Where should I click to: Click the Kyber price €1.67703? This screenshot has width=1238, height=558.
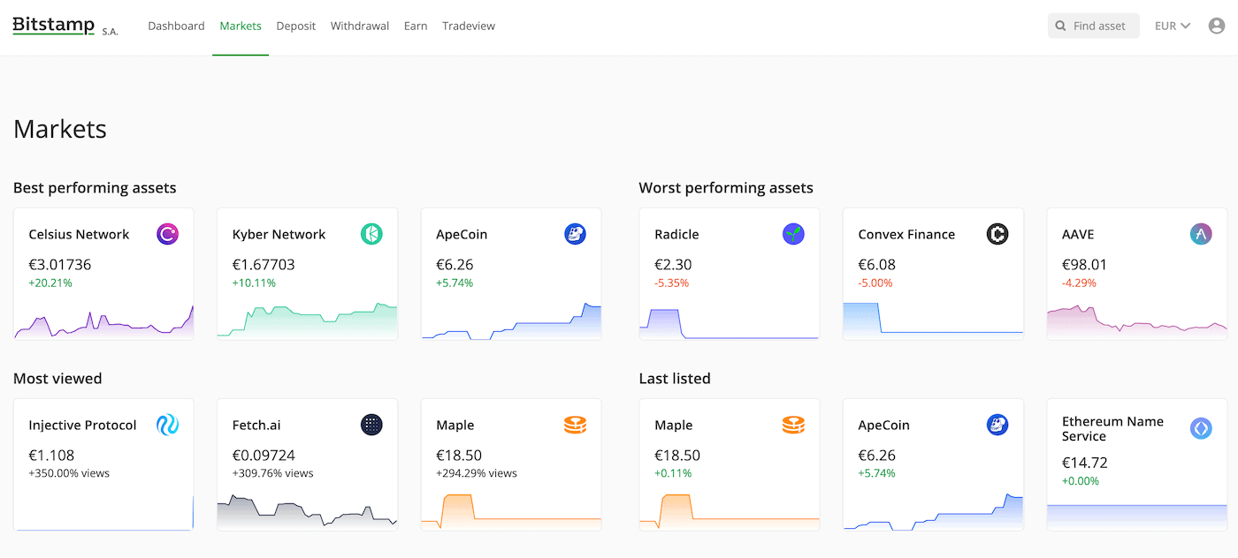tap(264, 264)
